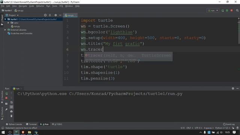Expand the venv folder
The image size is (240, 135).
click(8, 23)
